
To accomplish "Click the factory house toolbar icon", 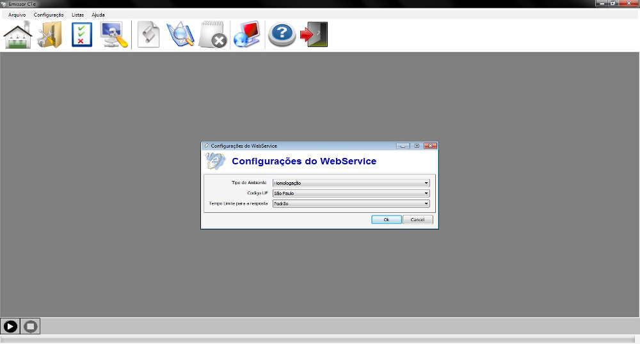I will (18, 35).
